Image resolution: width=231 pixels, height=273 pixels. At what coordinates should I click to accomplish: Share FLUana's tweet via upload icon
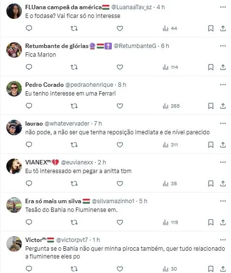[x=223, y=28]
